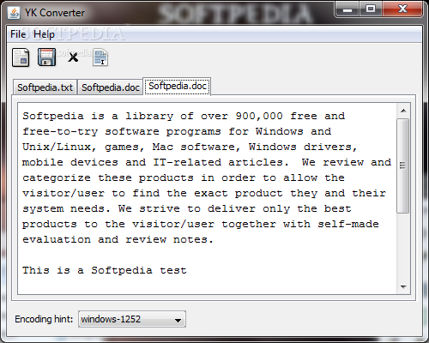Open the Help menu

[x=44, y=34]
